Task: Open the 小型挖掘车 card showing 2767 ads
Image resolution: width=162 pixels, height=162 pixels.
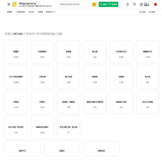Action: point(42,52)
